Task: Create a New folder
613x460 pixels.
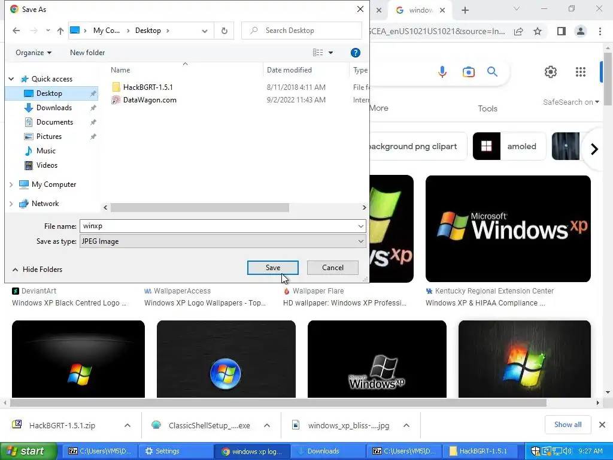Action: (87, 53)
